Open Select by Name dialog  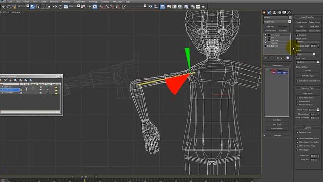click(x=38, y=7)
